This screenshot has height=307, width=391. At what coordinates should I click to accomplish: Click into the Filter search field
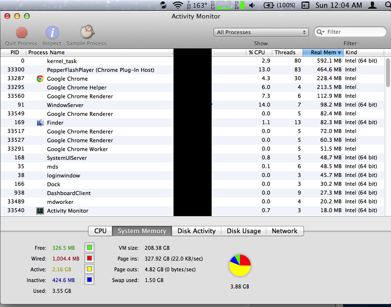[x=350, y=32]
